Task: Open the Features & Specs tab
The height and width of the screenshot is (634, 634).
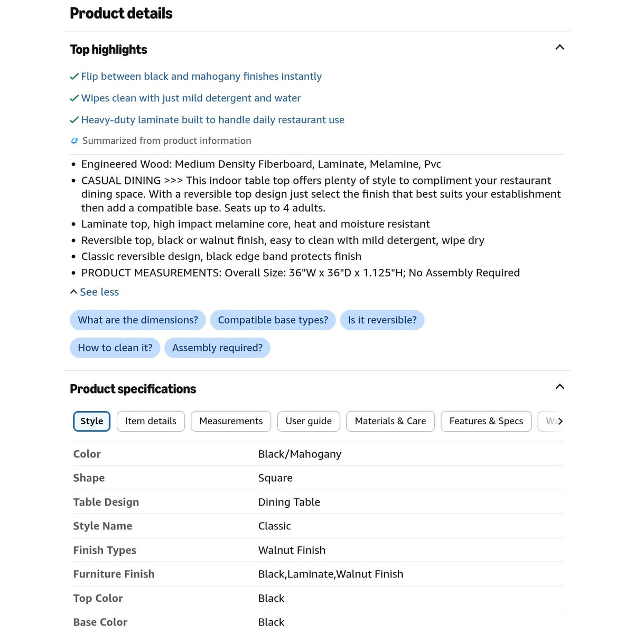Action: (x=486, y=421)
